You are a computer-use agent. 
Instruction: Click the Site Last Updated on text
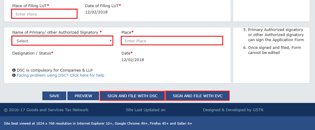pyautogui.click(x=146, y=110)
